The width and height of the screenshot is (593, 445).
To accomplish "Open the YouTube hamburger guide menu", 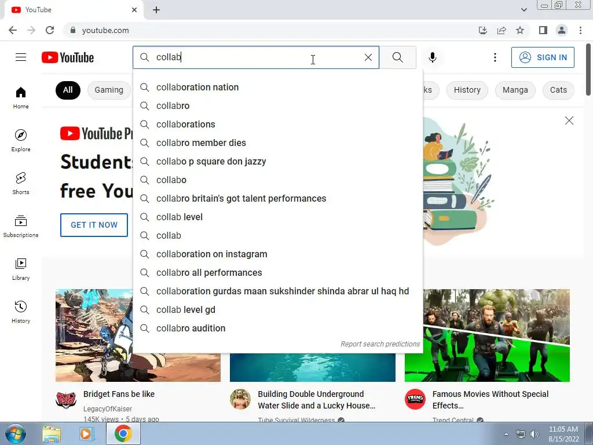I will (21, 57).
